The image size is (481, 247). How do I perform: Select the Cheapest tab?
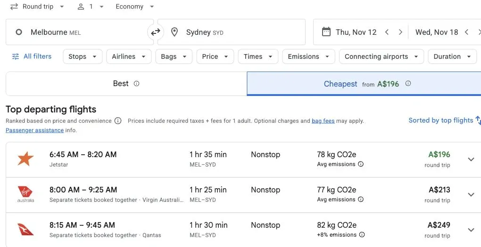coord(364,84)
